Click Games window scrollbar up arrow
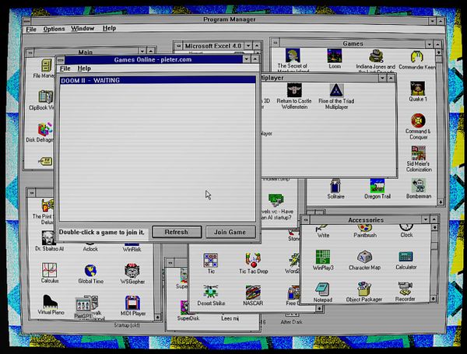Viewport: 467px width, 354px height. pos(438,52)
